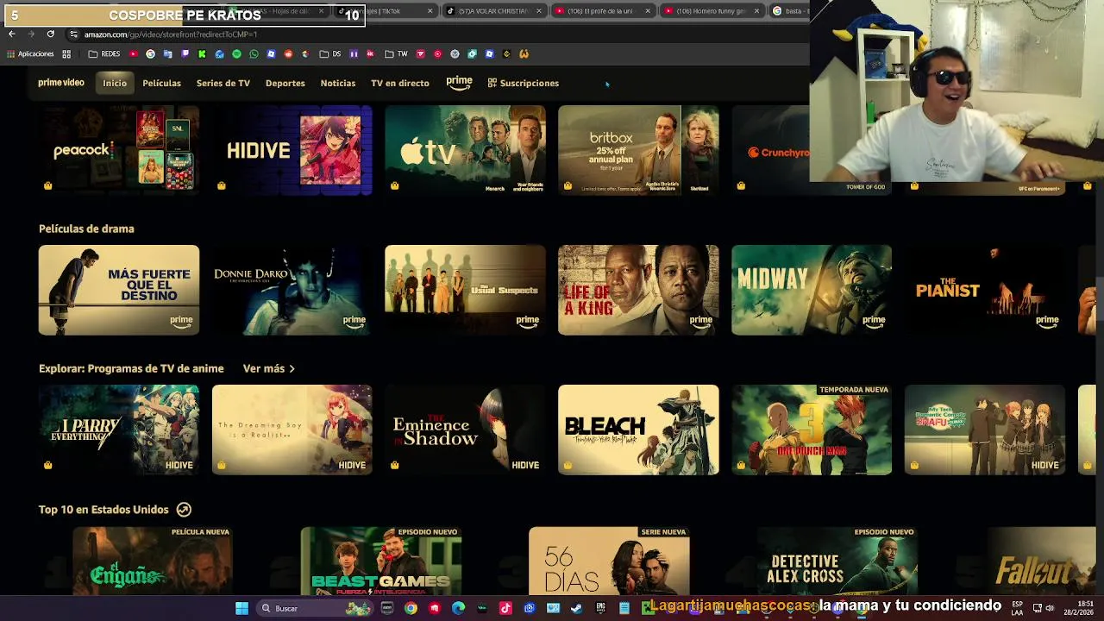Screen dimensions: 1104x621
Task: Open The Eminence in Shadow thumbnail
Action: pyautogui.click(x=465, y=430)
